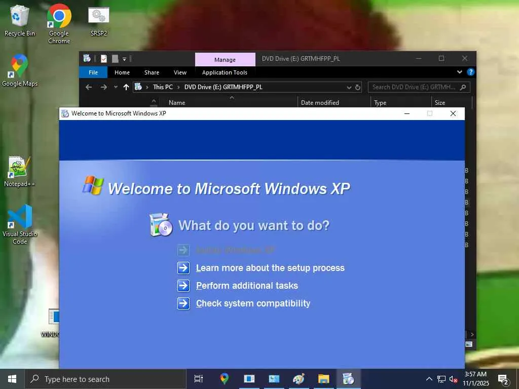Switch to Home ribbon tab in Explorer
This screenshot has width=519, height=389.
click(x=122, y=72)
